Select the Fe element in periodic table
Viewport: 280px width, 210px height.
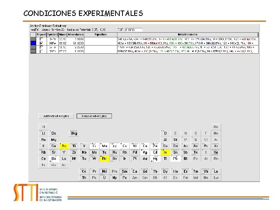pos(115,146)
